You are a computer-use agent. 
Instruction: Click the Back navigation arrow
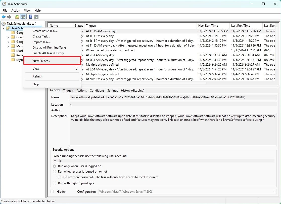click(4, 17)
